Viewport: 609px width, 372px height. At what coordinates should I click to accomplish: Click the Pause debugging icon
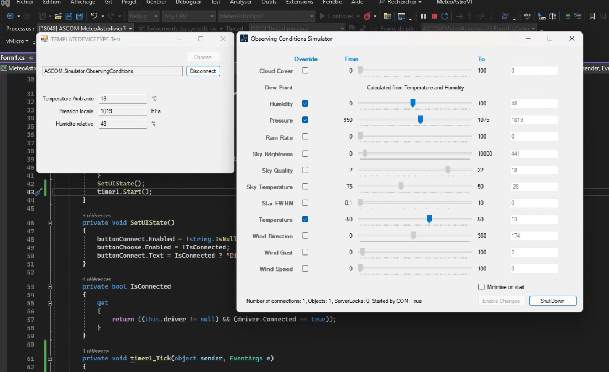pyautogui.click(x=423, y=17)
